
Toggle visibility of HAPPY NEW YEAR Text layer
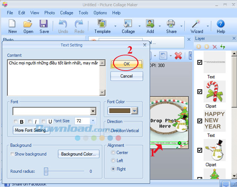tap(200, 121)
